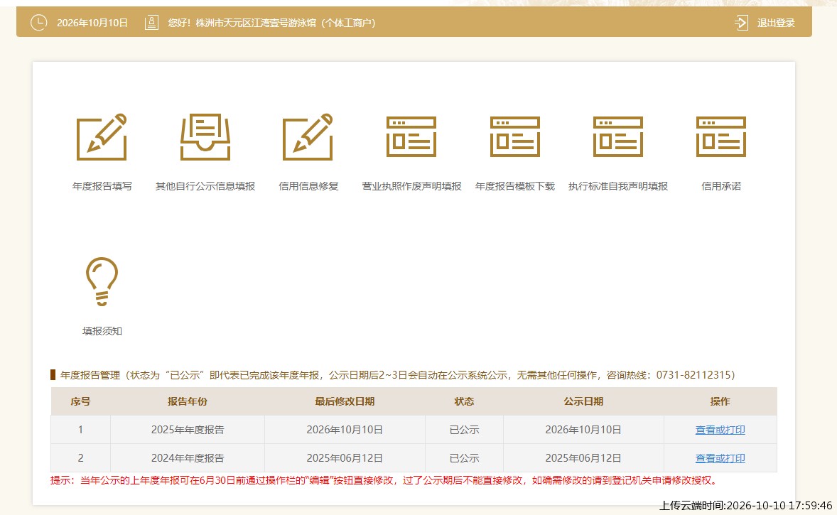The image size is (837, 515).
Task: Click the user profile icon in header
Action: pos(151,23)
